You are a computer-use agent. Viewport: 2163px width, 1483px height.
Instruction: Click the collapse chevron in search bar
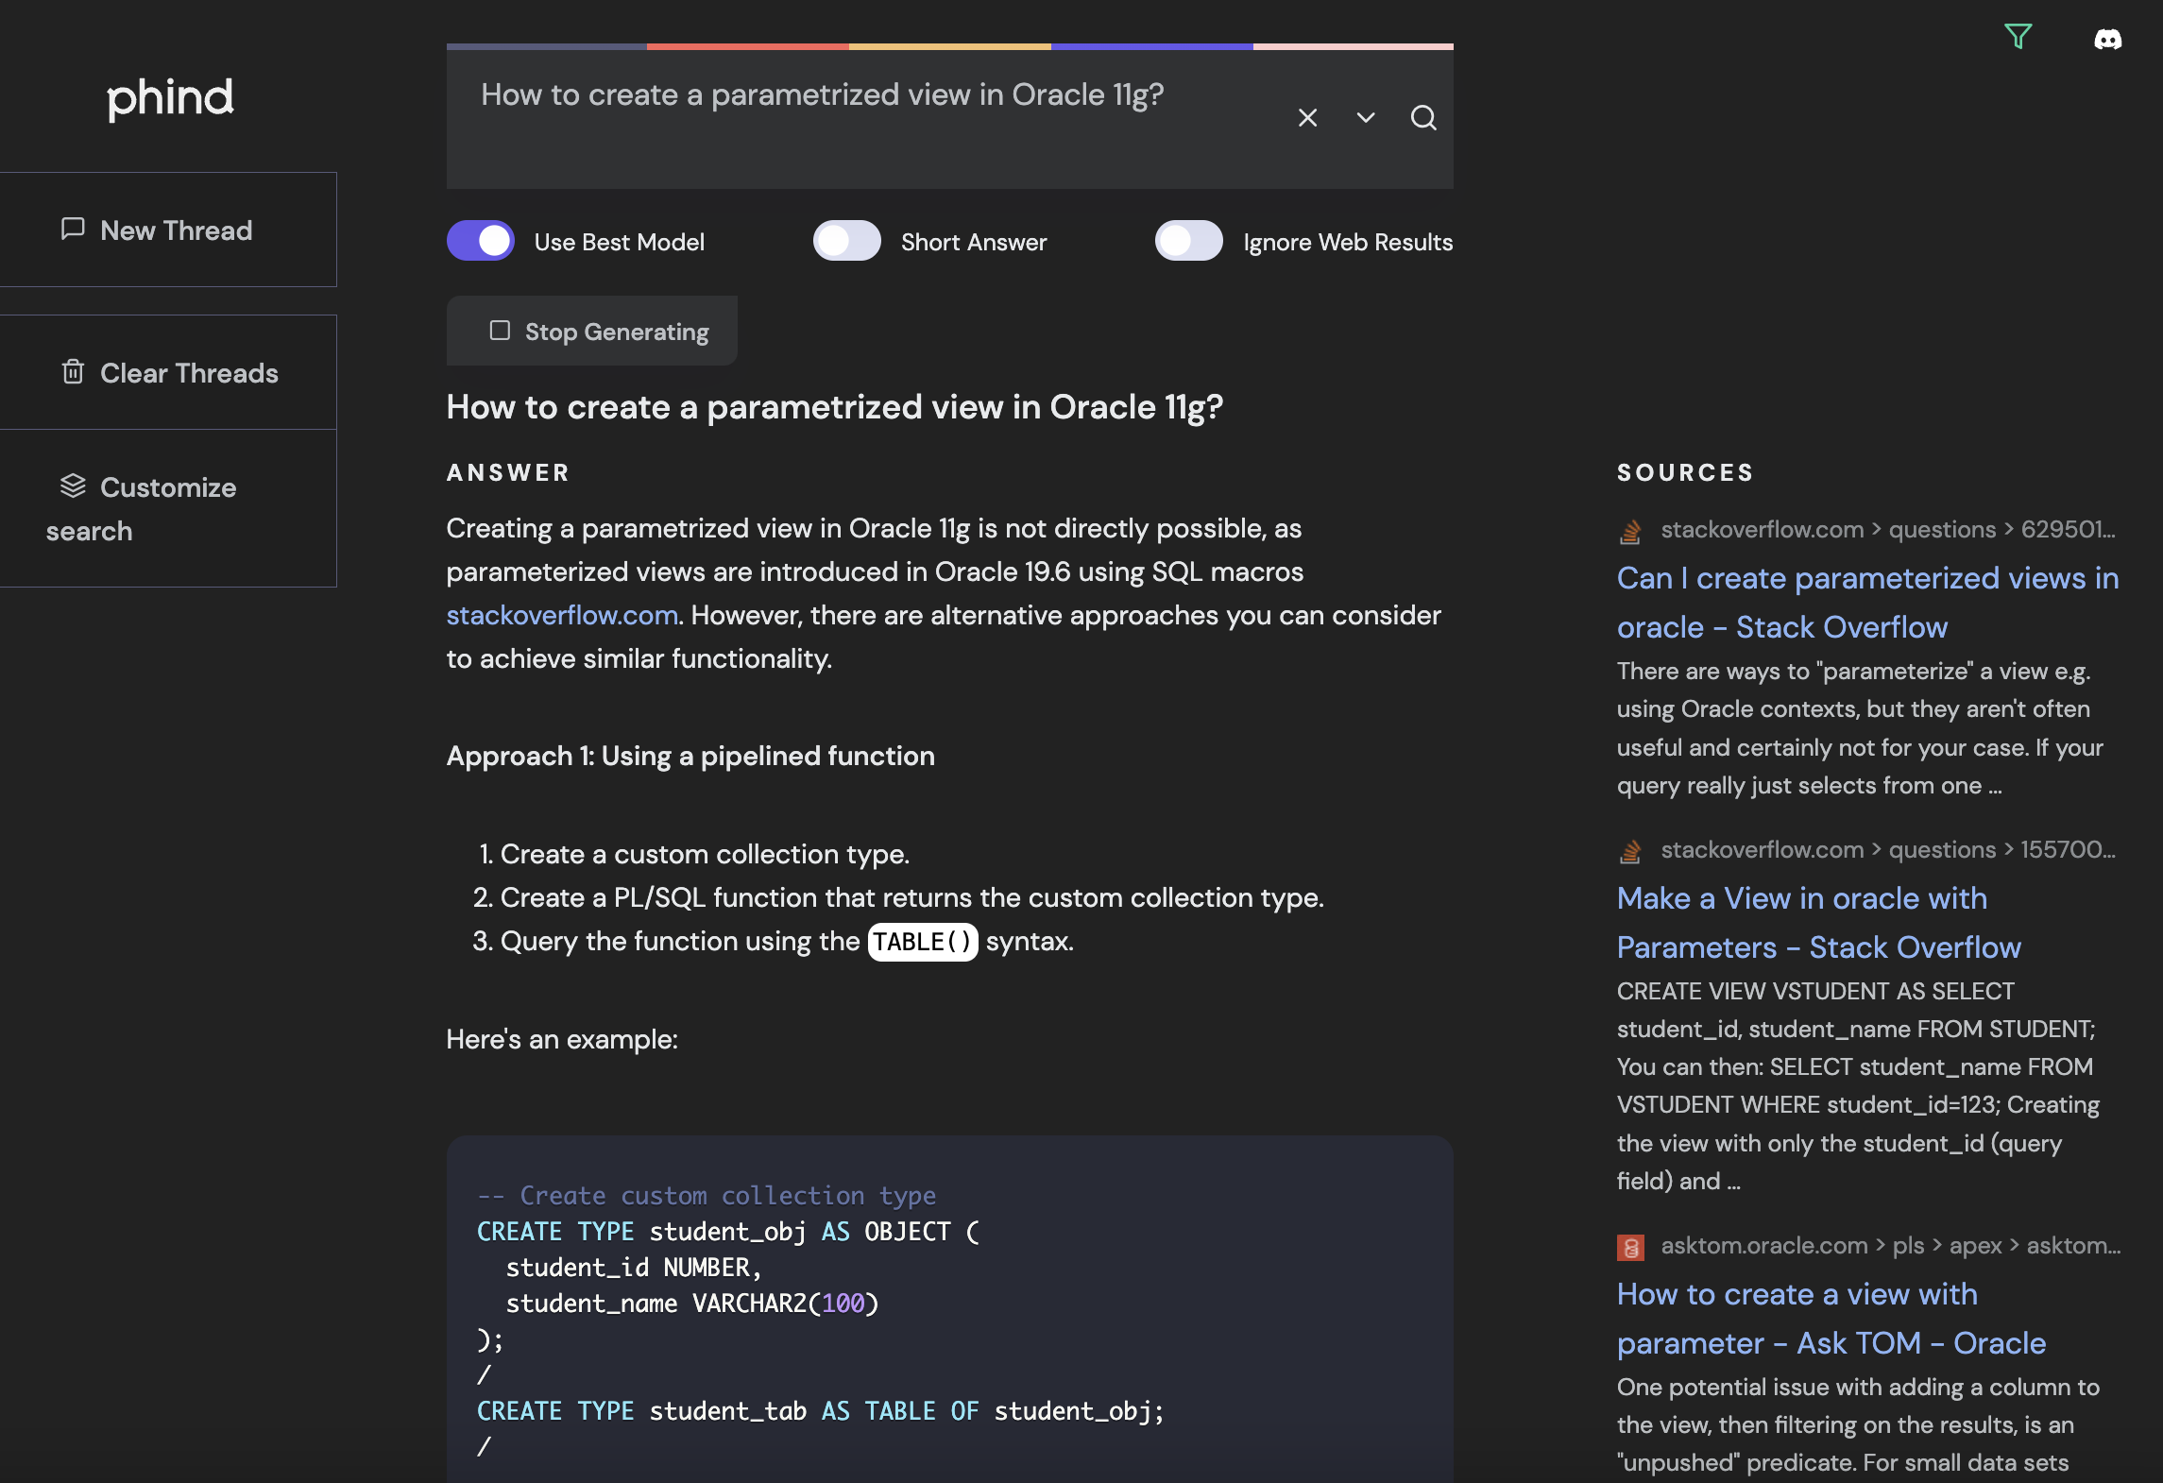click(x=1364, y=117)
